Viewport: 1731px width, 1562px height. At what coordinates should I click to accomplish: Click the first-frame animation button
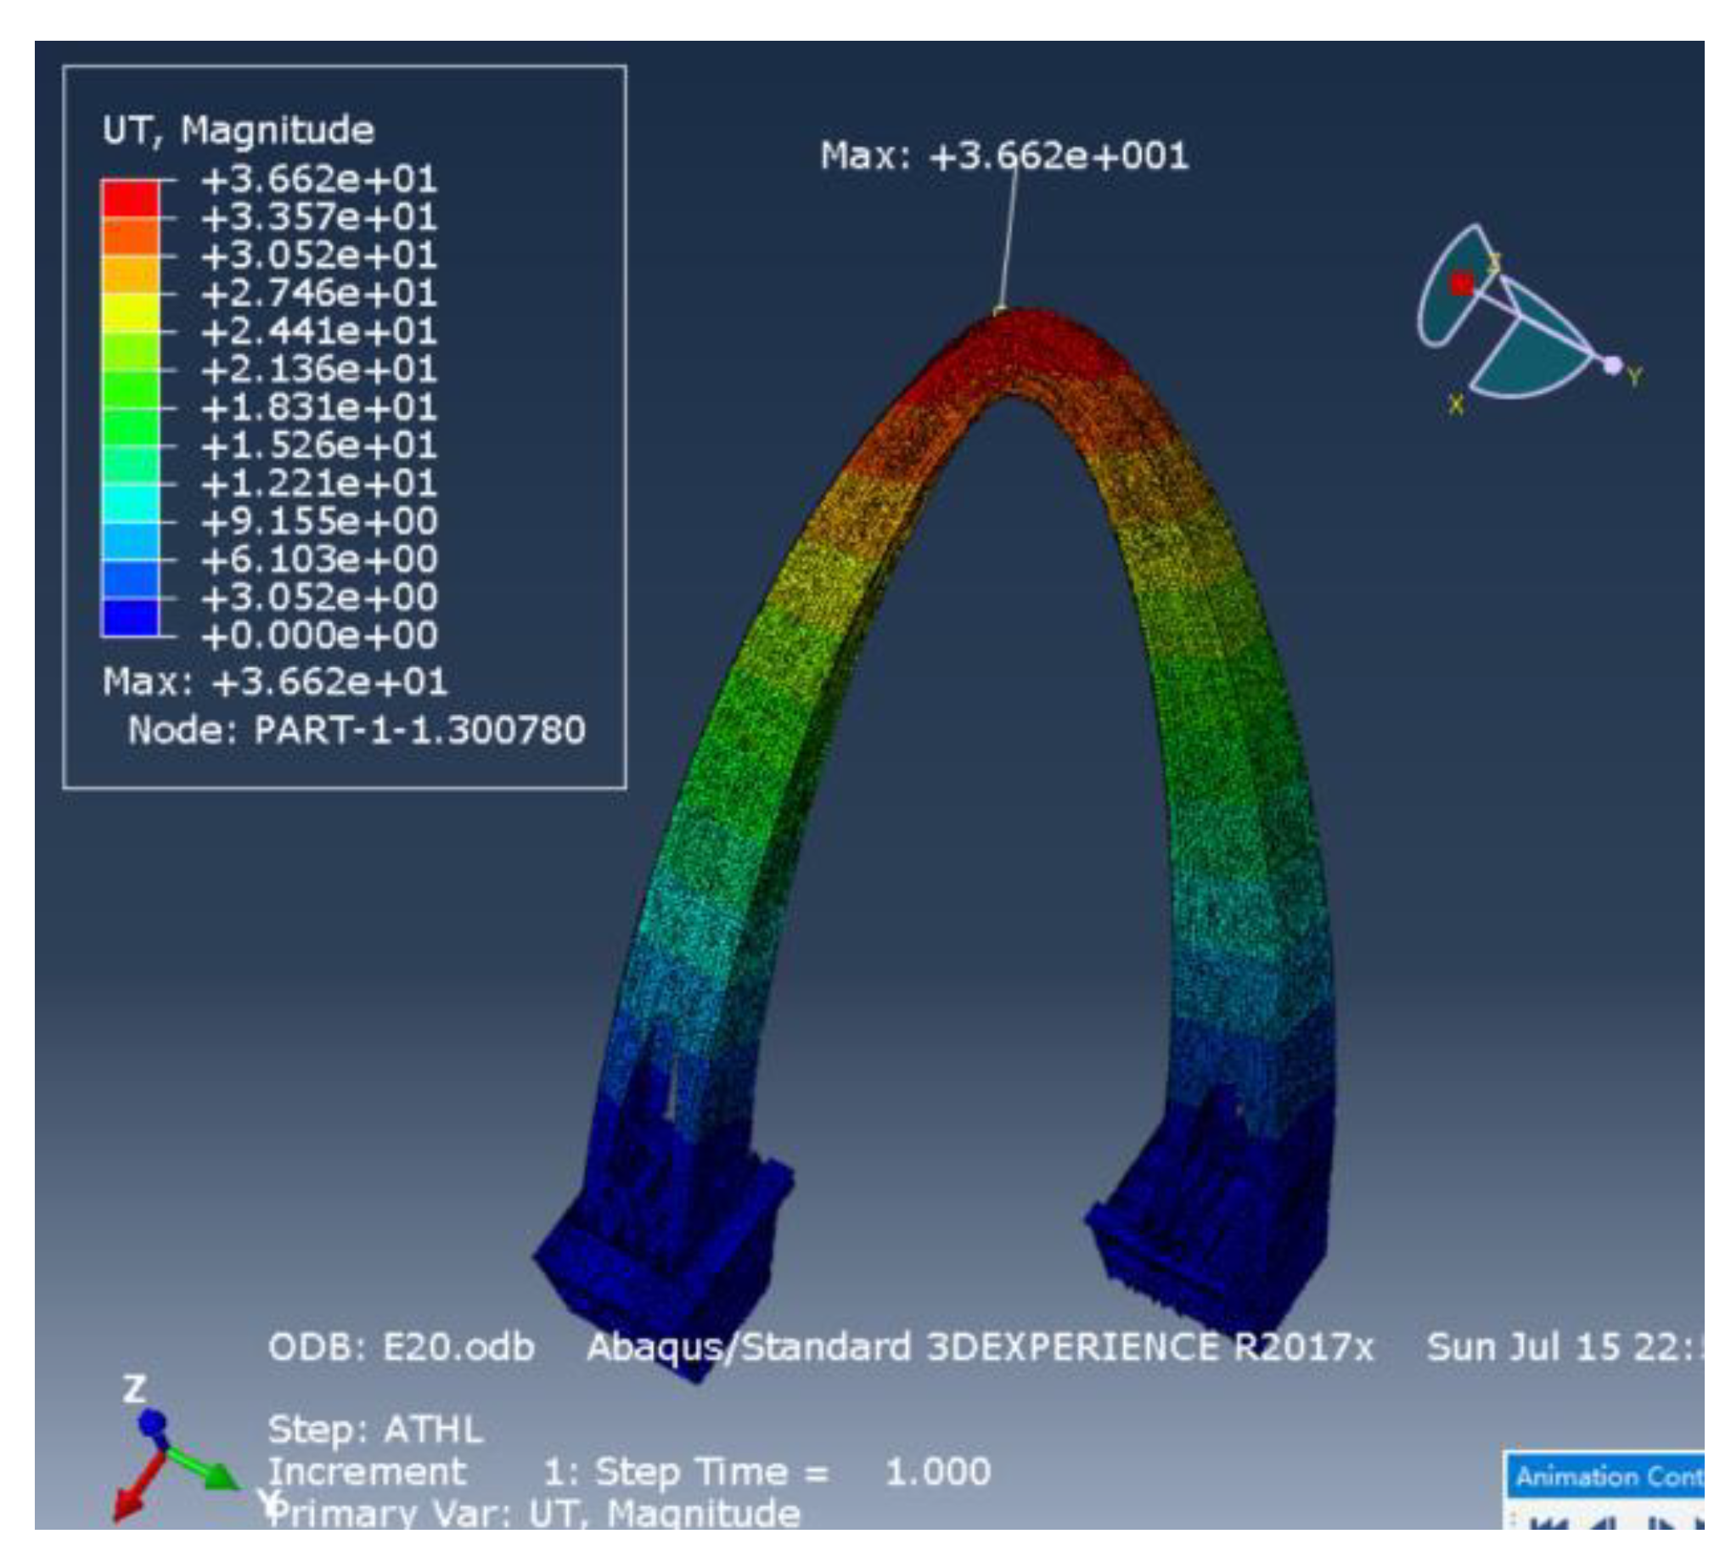tap(1548, 1525)
